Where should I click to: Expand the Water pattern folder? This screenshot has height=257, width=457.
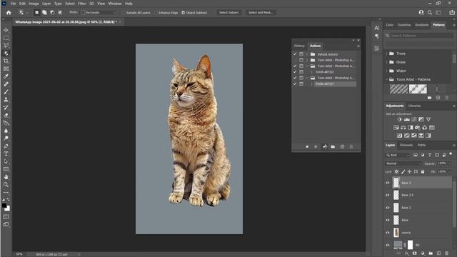pyautogui.click(x=387, y=71)
